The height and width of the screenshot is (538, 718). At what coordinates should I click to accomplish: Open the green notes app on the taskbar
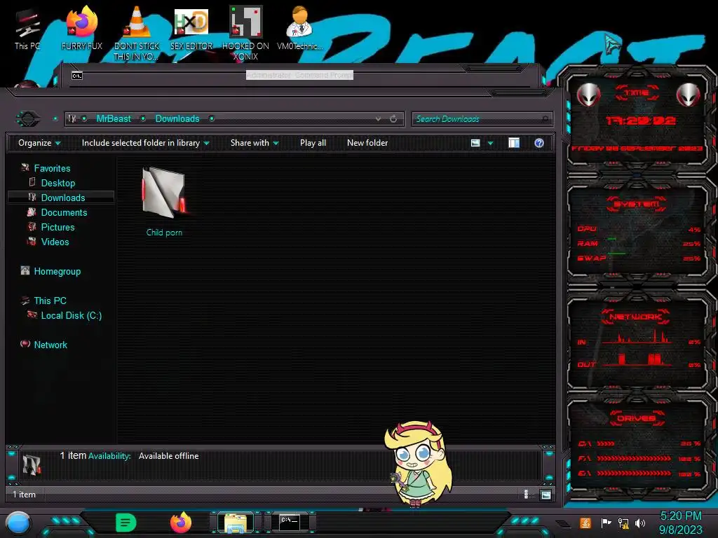[126, 523]
